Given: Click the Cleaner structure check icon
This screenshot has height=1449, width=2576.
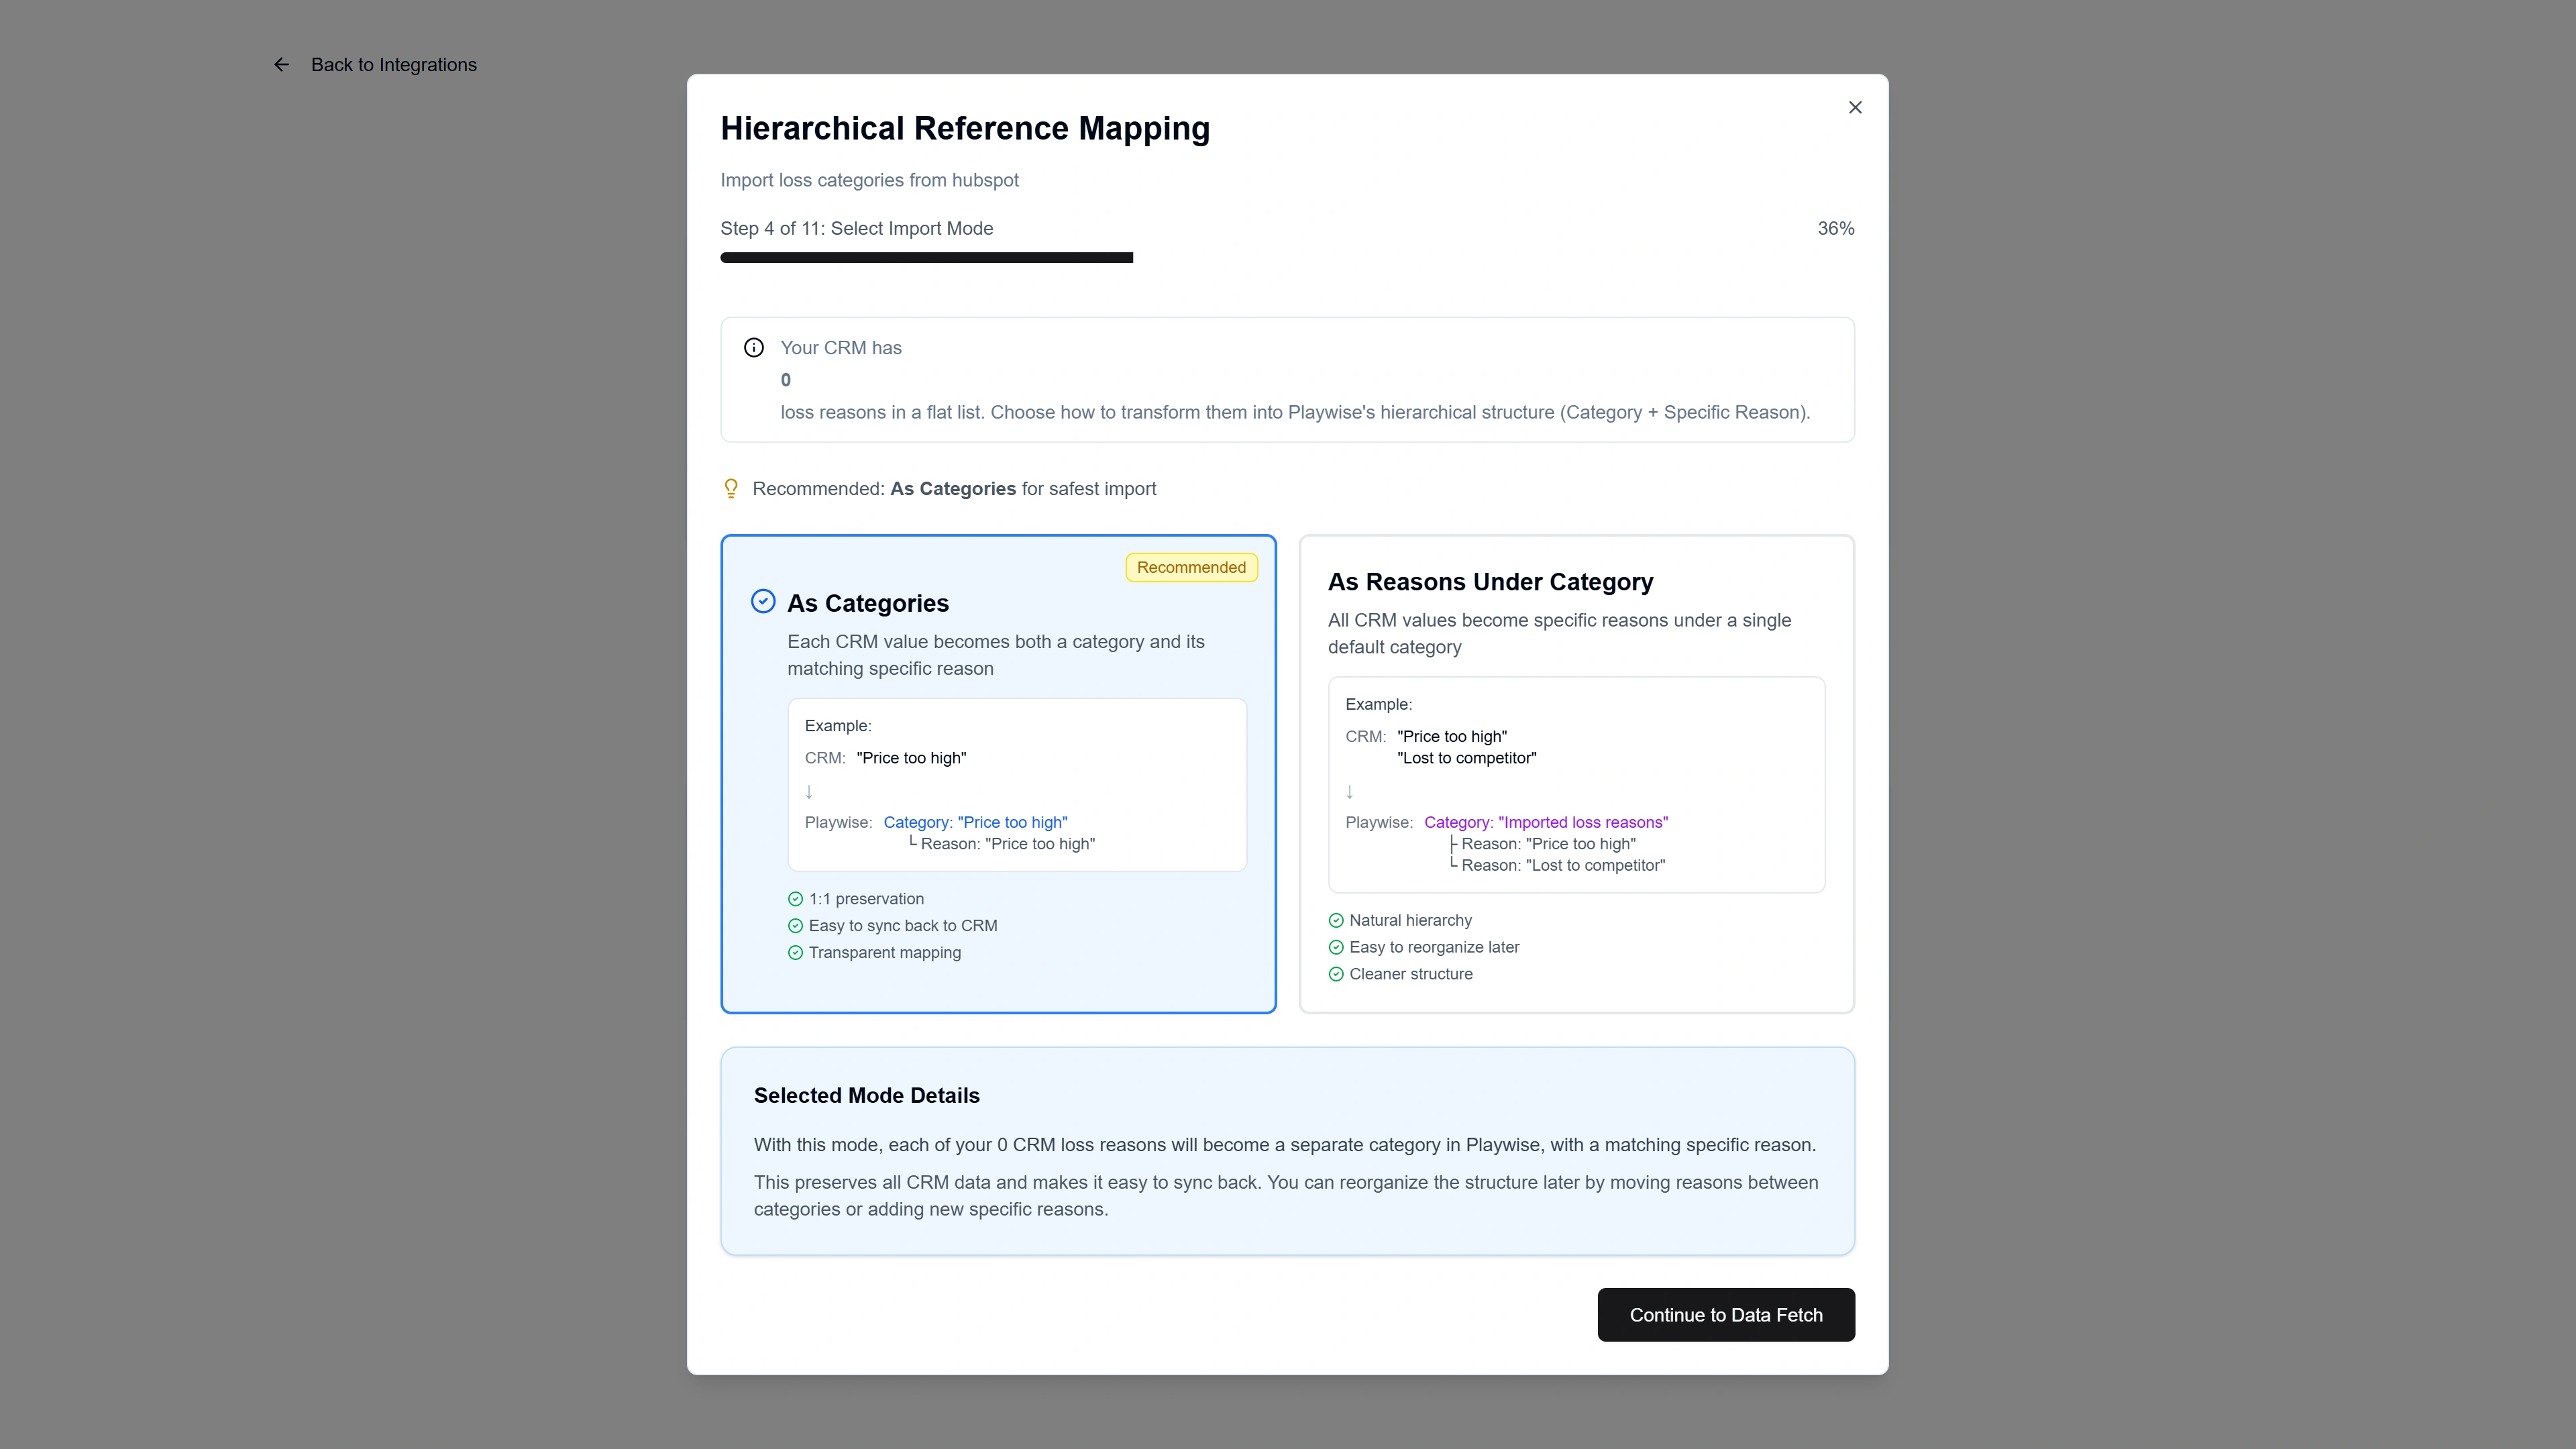Looking at the screenshot, I should coord(1336,974).
